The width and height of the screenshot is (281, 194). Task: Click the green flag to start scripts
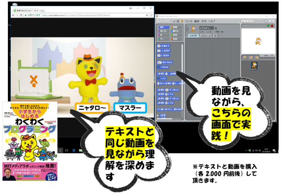pyautogui.click(x=268, y=26)
